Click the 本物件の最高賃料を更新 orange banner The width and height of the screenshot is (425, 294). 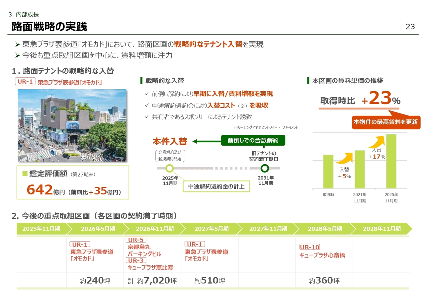tap(385, 122)
